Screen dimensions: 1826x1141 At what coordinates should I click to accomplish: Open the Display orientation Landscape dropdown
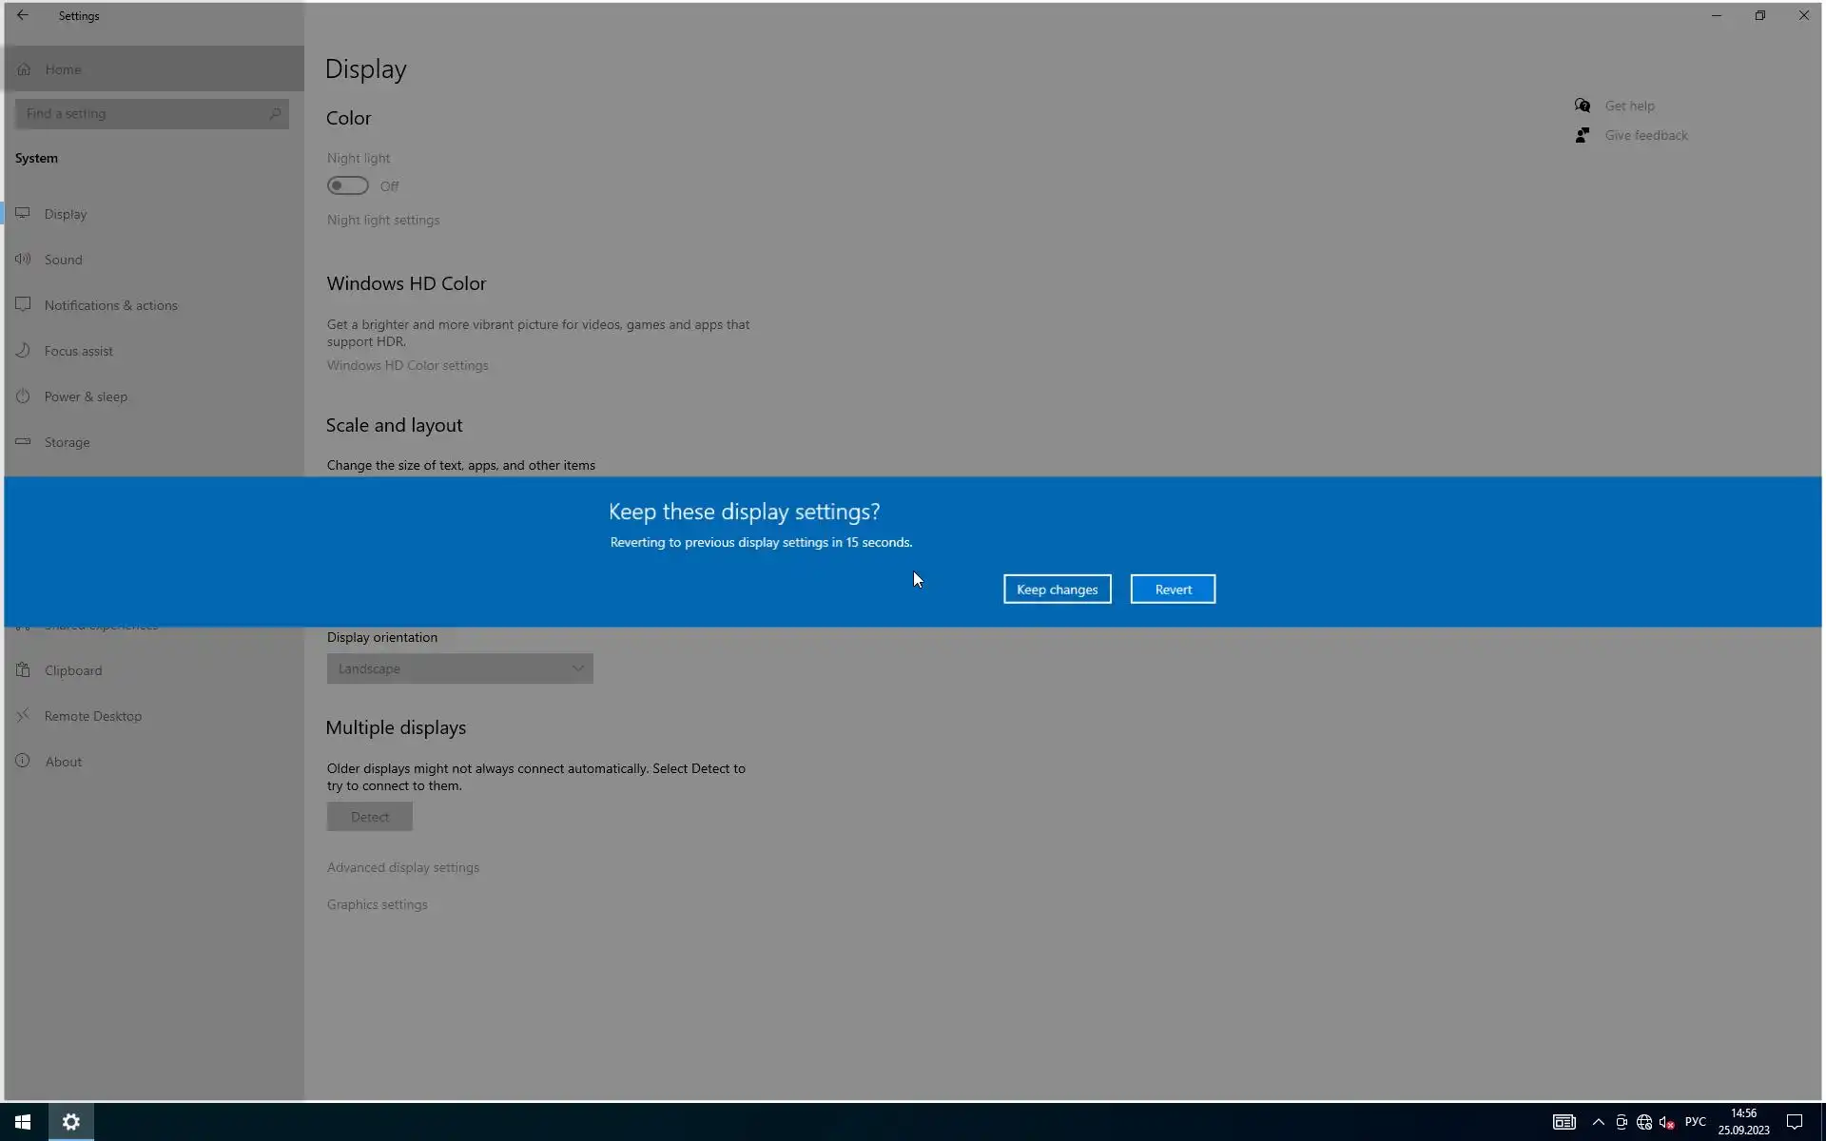pos(459,668)
